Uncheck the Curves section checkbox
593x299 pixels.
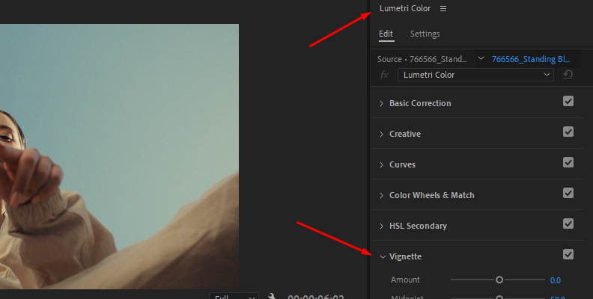tap(568, 162)
